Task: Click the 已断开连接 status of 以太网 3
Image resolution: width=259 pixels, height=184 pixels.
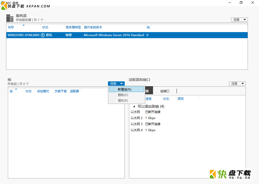Action: click(153, 124)
